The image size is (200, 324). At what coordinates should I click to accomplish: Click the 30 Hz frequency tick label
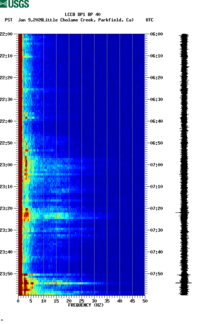point(94,301)
